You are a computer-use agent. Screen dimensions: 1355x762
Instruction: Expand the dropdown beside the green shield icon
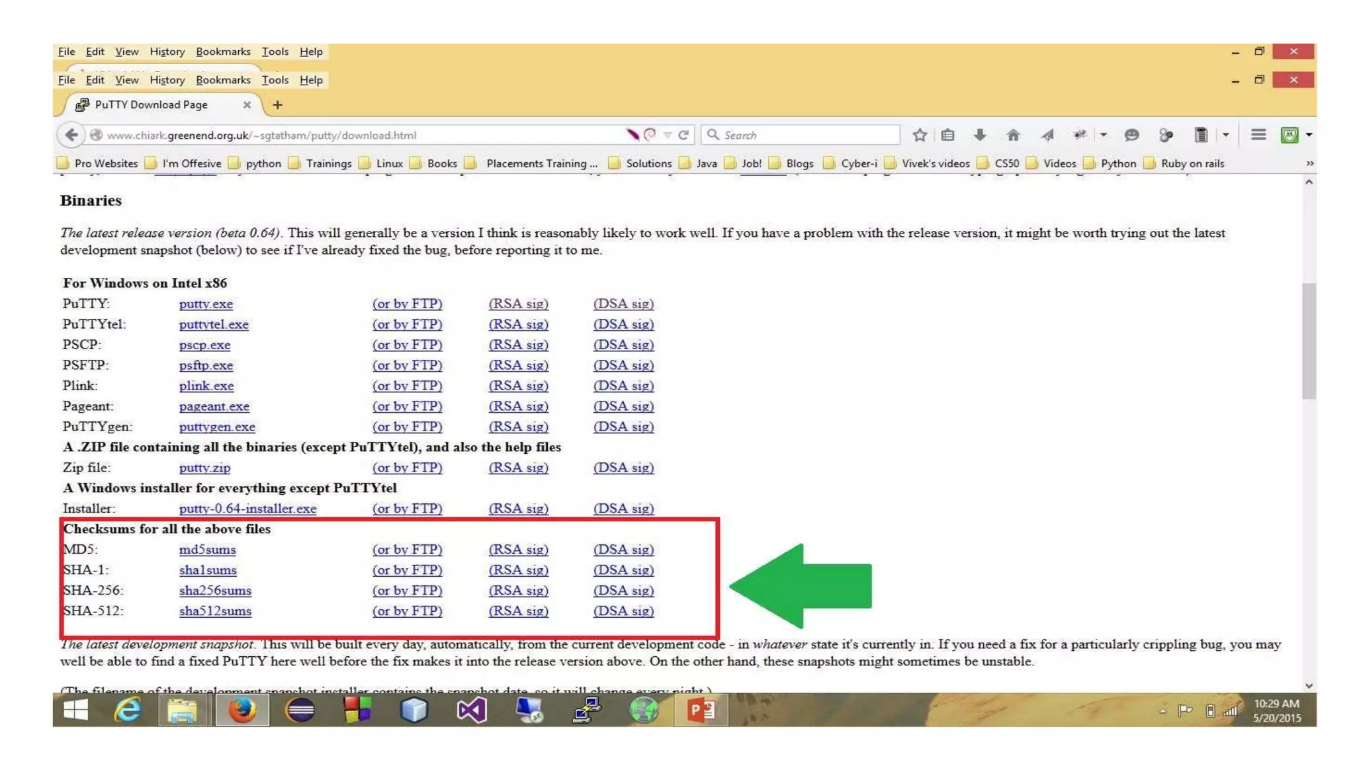coord(1309,135)
